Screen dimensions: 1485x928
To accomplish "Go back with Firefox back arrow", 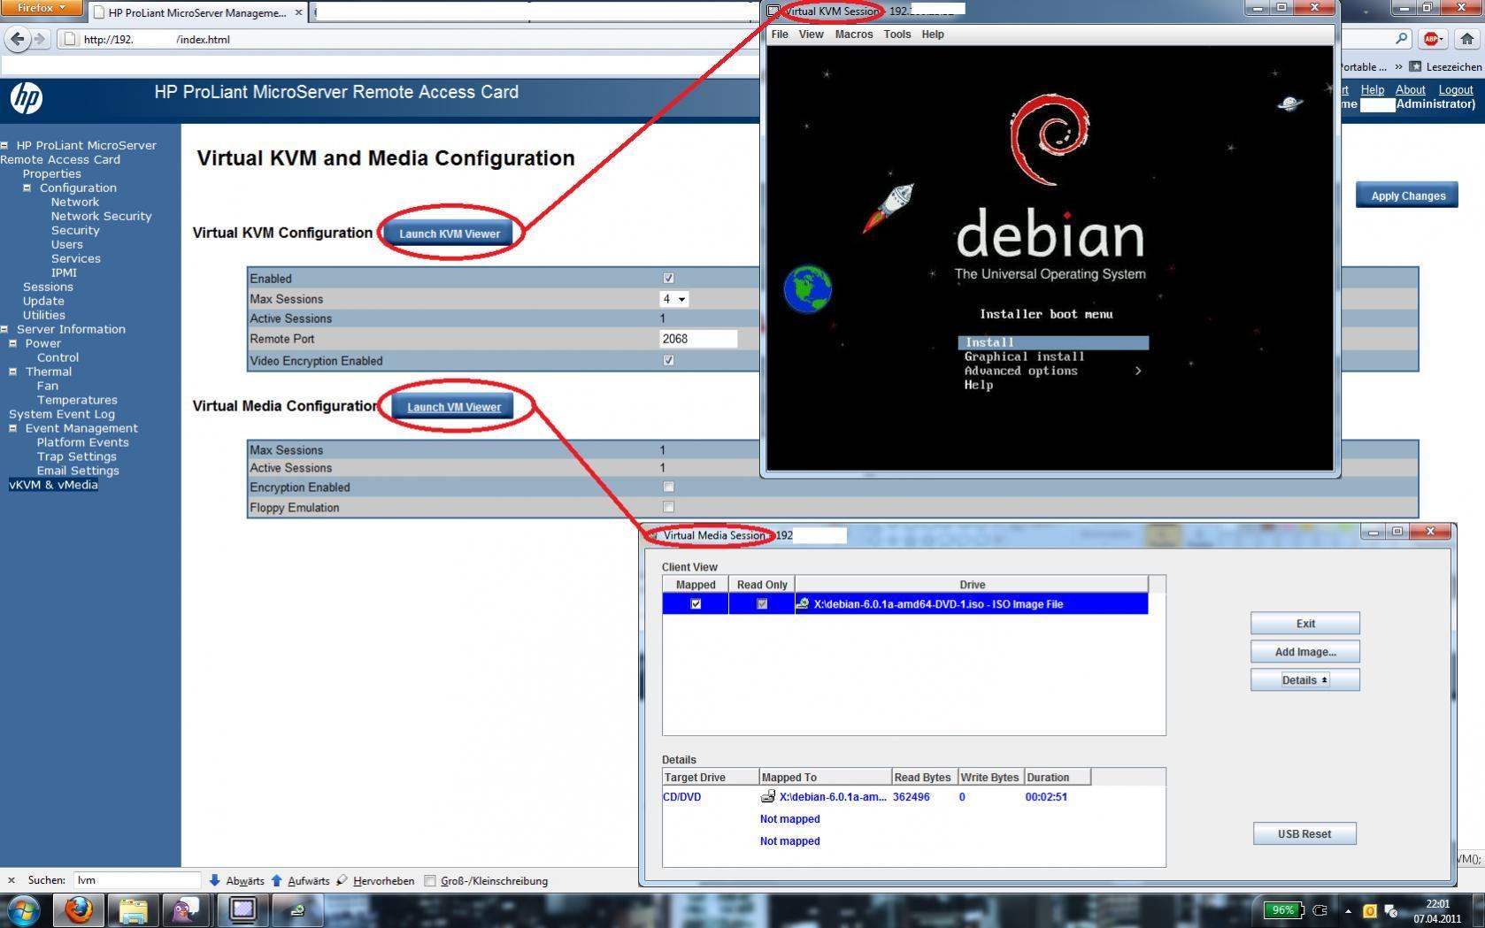I will click(x=17, y=39).
